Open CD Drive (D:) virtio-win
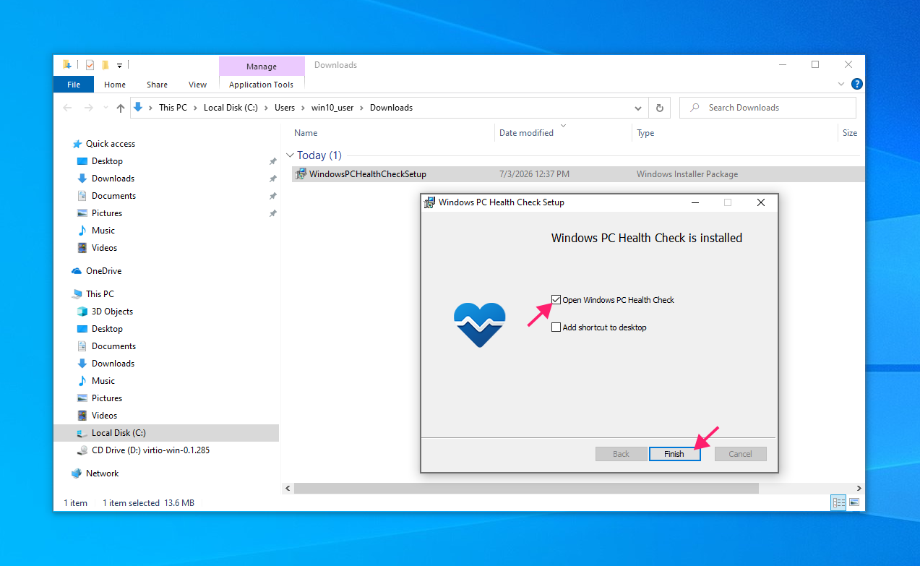 coord(150,450)
